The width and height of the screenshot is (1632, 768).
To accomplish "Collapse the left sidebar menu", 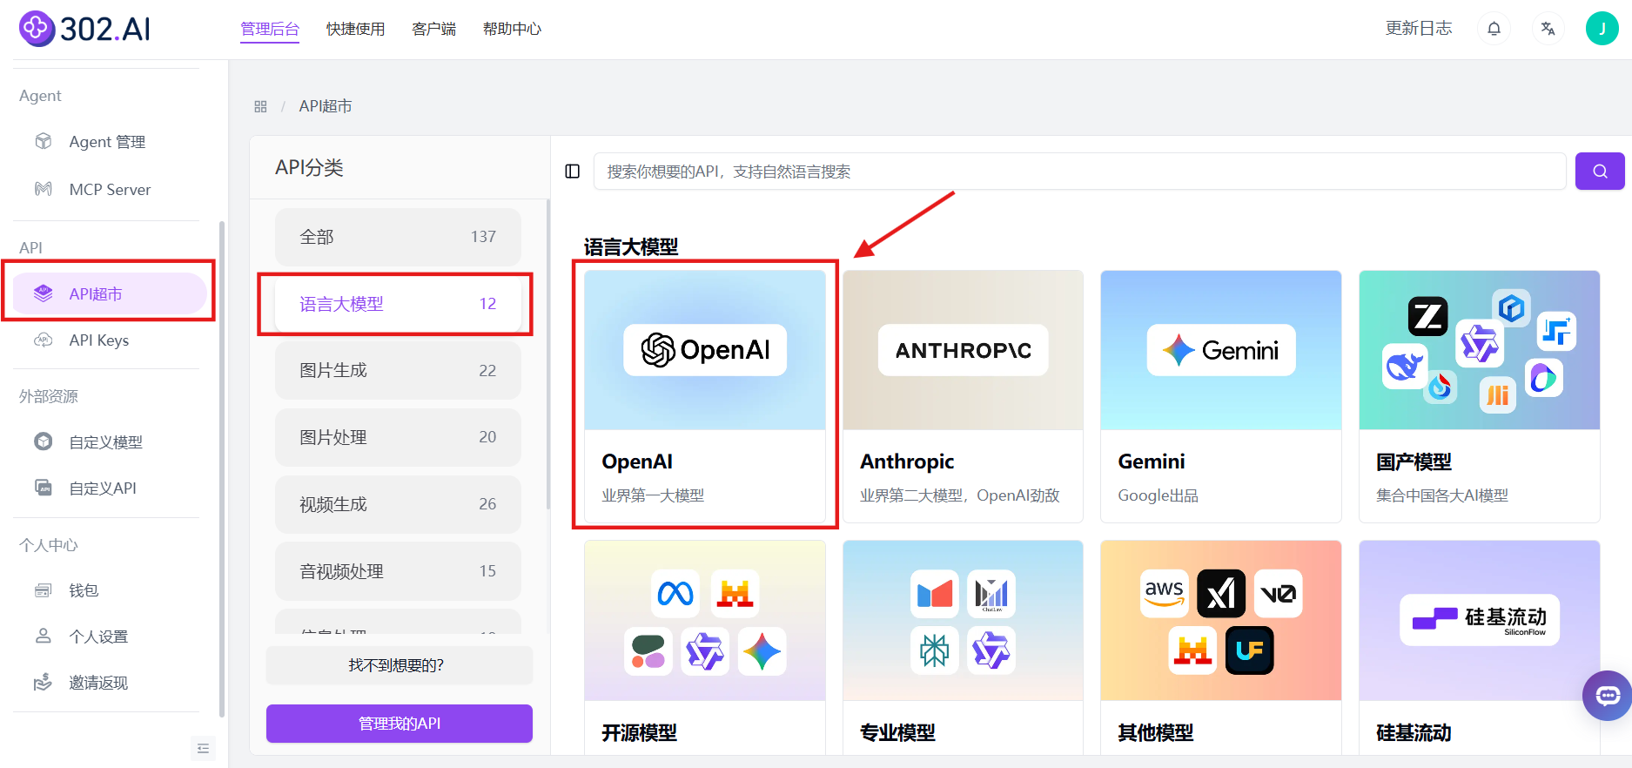I will point(203,748).
